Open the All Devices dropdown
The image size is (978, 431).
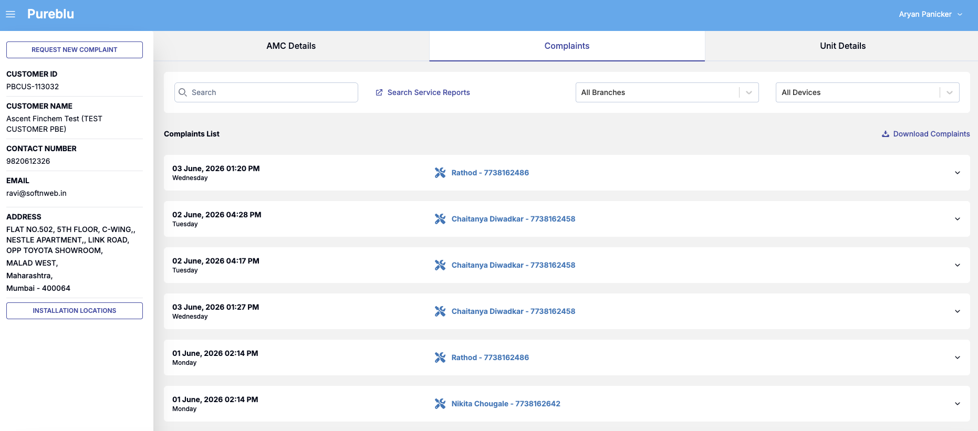pyautogui.click(x=868, y=92)
